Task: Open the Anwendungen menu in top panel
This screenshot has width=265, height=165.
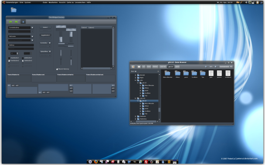Action: (12, 2)
